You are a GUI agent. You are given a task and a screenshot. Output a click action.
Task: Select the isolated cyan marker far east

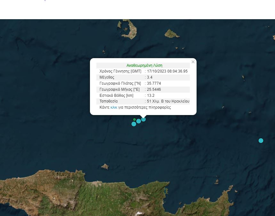click(261, 141)
